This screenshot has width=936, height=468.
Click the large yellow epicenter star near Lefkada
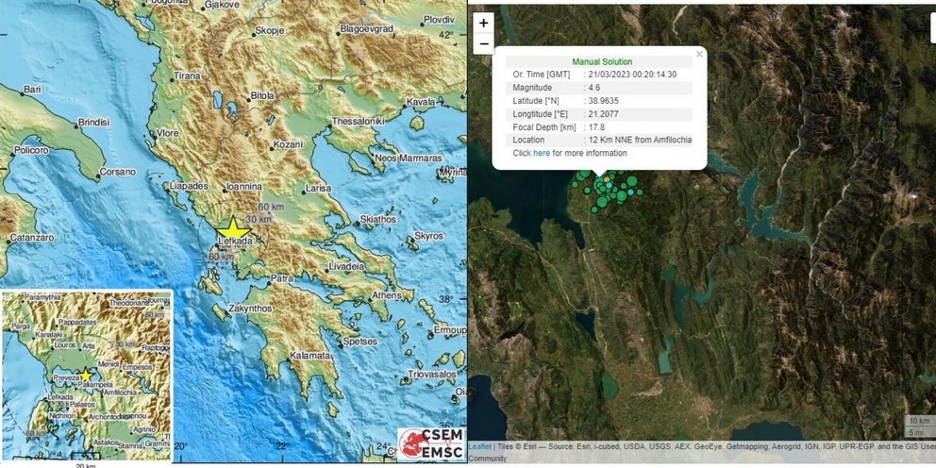click(x=233, y=229)
